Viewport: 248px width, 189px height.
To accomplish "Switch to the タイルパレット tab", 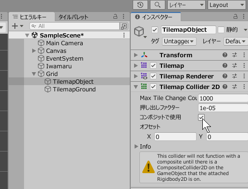I will pyautogui.click(x=73, y=17).
